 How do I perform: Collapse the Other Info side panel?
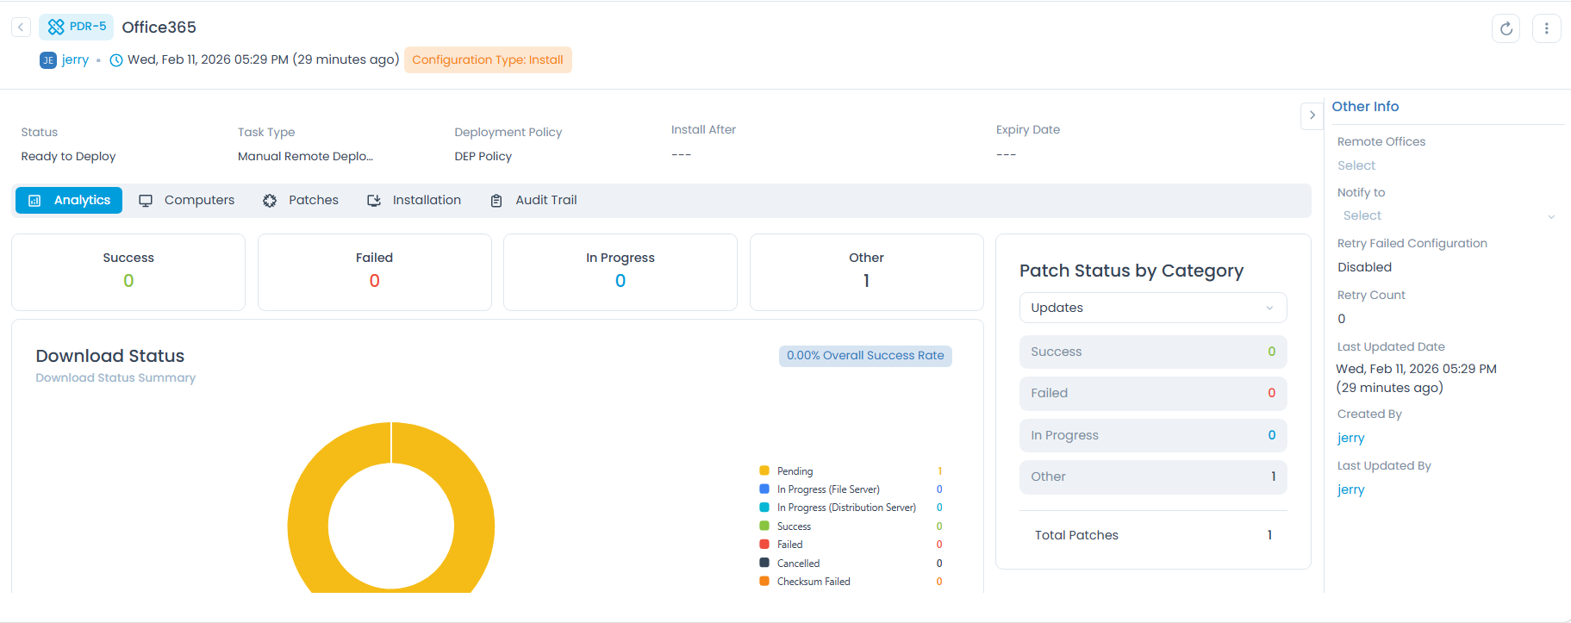1312,115
